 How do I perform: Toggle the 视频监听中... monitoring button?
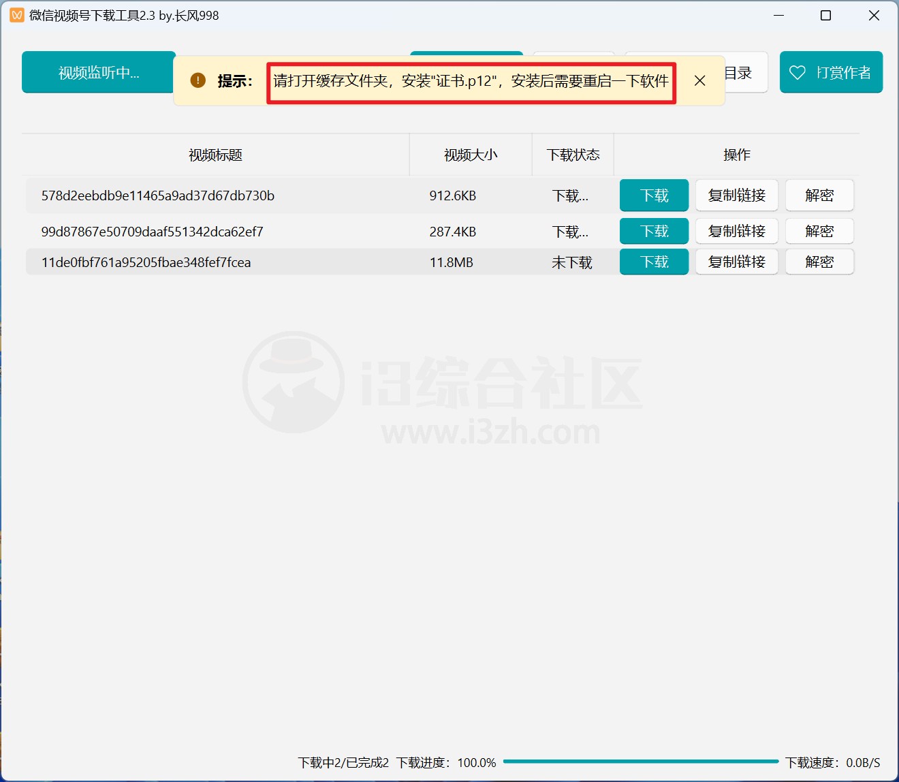[98, 72]
